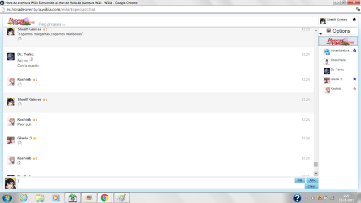This screenshot has height=203, width=361.
Task: Click the emoticon in the Sheriff Grimes 12:24 message
Action: coord(20,104)
